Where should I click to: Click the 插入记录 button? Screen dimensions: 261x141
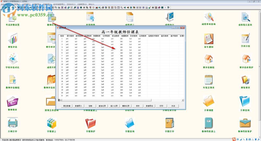pos(114,106)
